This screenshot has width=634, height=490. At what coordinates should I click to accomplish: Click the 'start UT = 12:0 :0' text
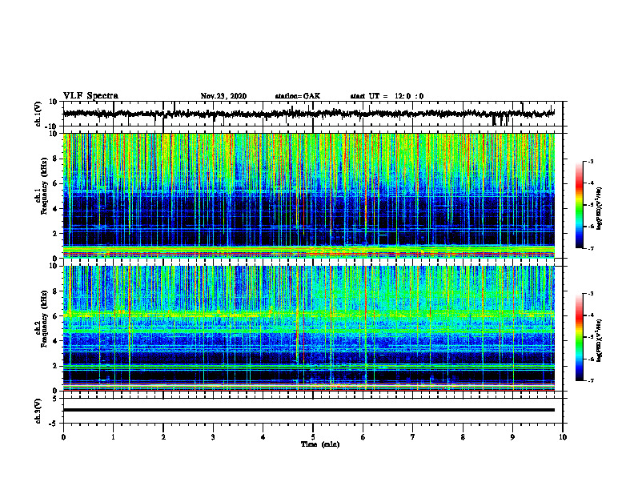coord(387,96)
